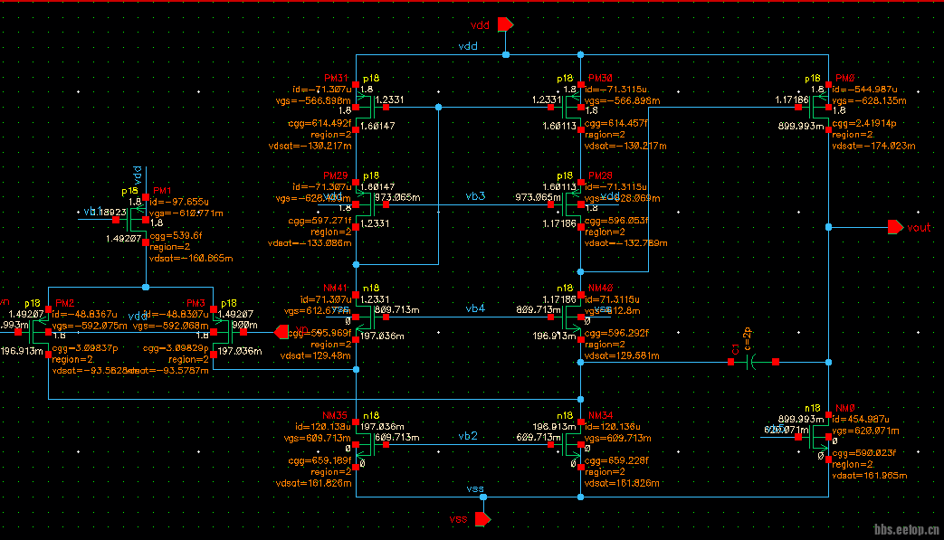Select the PM31 PMOS transistor symbol

click(x=364, y=108)
